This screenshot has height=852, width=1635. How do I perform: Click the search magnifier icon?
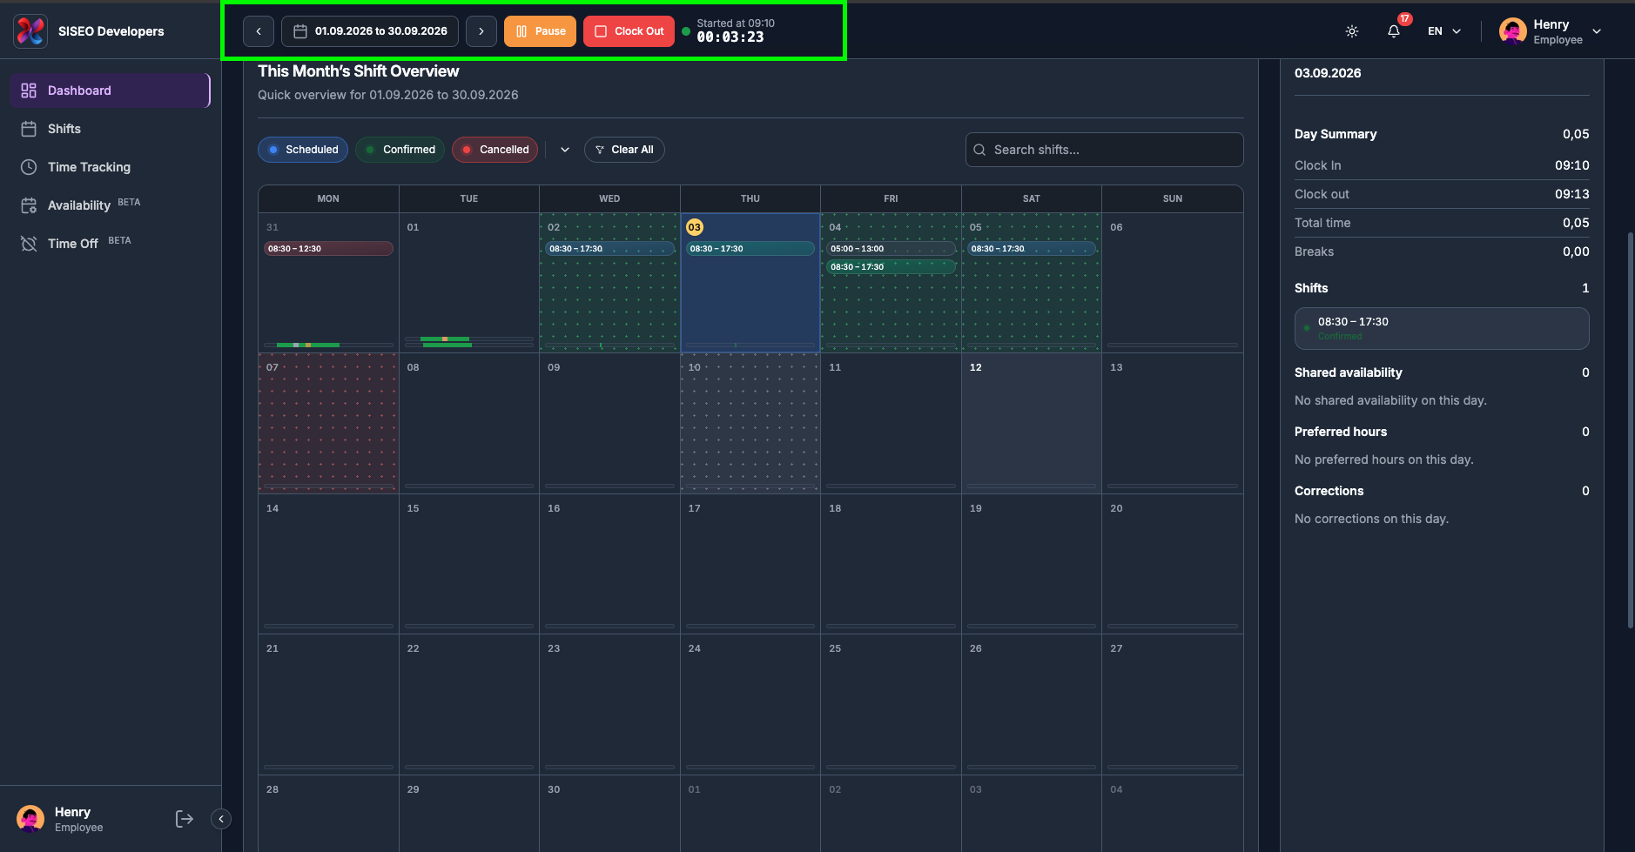tap(979, 150)
